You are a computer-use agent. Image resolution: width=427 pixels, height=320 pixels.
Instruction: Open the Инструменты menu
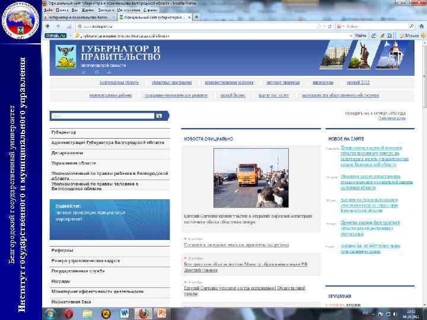point(129,10)
